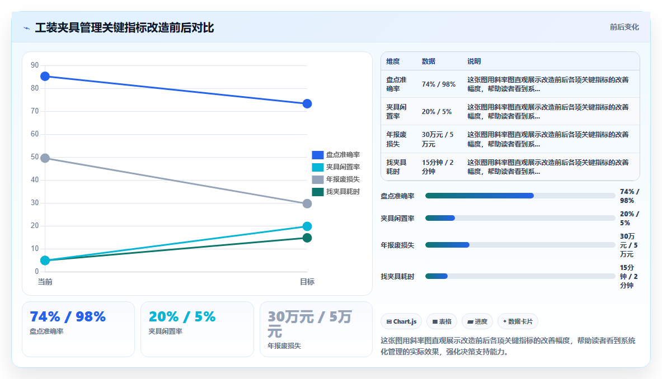The height and width of the screenshot is (379, 662).
Task: Select the 表格 chip
Action: coord(442,321)
